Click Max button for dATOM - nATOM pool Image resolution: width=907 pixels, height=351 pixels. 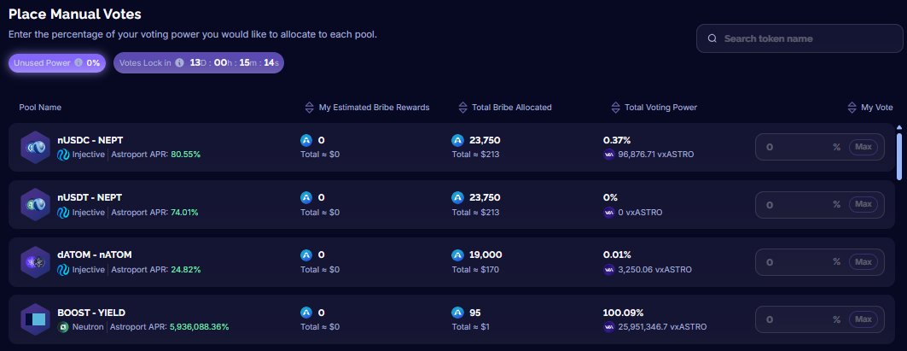coord(863,262)
